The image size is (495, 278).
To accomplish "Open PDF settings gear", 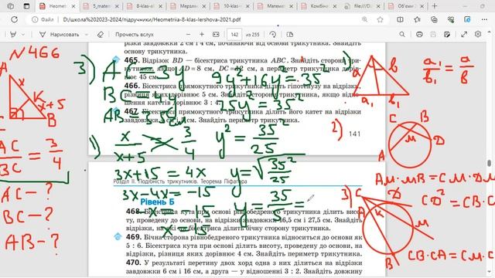I will click(x=478, y=34).
